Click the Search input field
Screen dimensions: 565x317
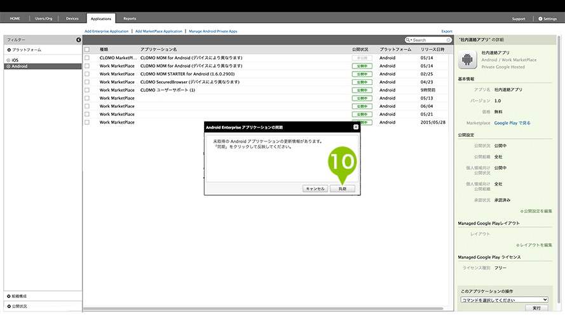click(429, 40)
